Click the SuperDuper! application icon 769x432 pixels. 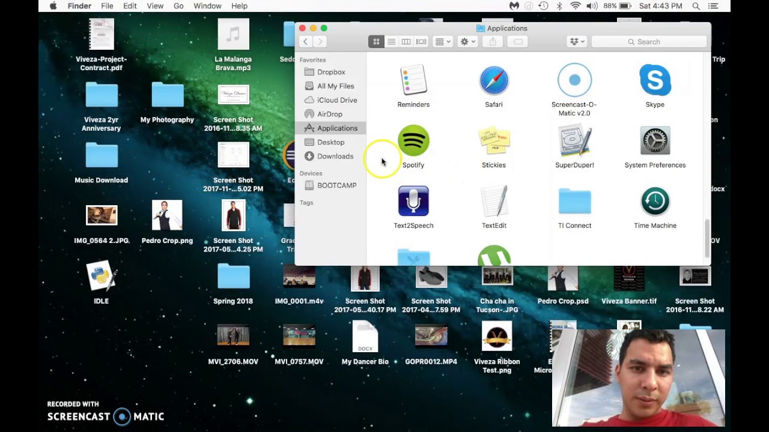(574, 141)
